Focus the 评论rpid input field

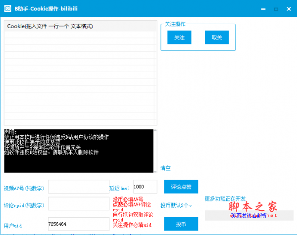[79, 203]
